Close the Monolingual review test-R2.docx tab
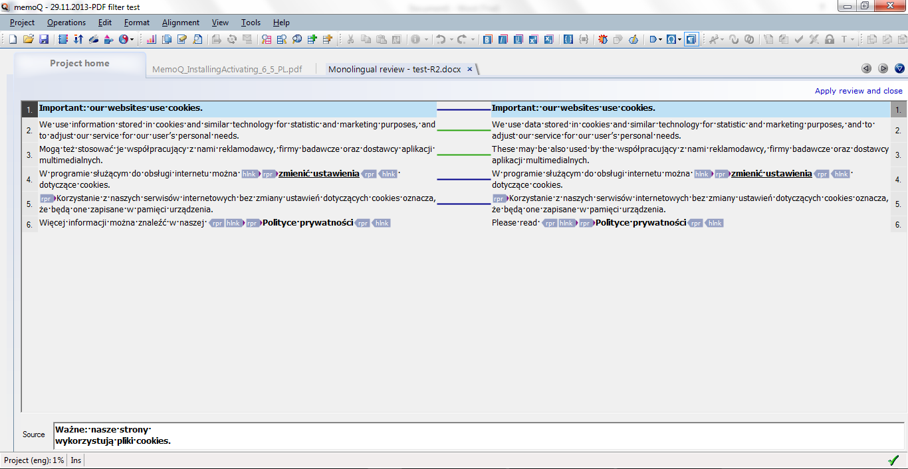The height and width of the screenshot is (469, 908). click(x=469, y=69)
